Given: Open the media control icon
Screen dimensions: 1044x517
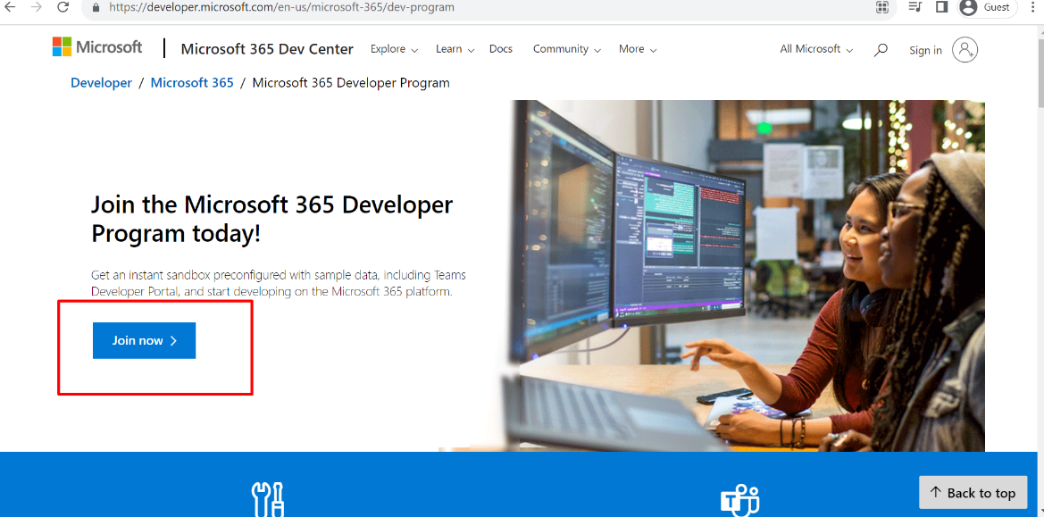Looking at the screenshot, I should click(915, 7).
